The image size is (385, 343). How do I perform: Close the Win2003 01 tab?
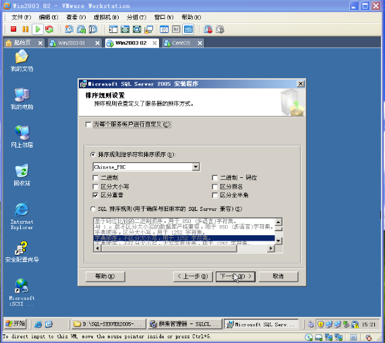98,43
